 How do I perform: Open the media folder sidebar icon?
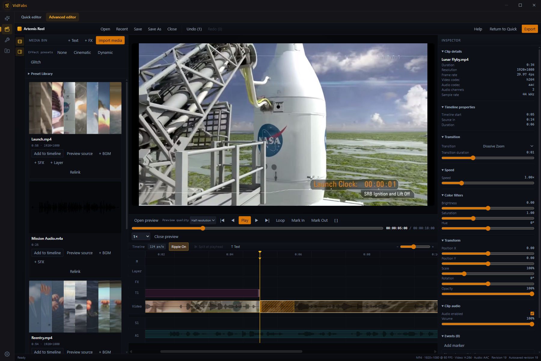pos(7,51)
